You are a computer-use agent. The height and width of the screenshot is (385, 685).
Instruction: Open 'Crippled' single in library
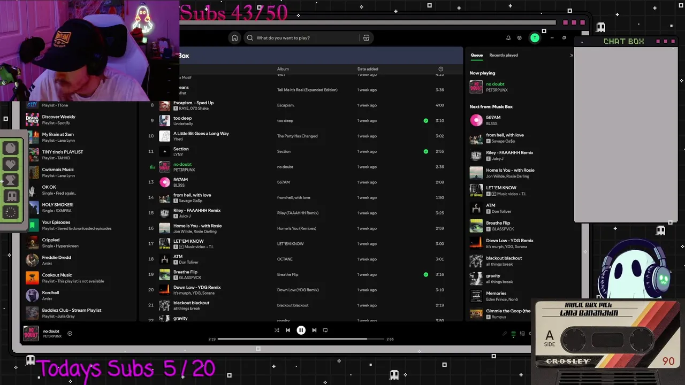[80, 243]
